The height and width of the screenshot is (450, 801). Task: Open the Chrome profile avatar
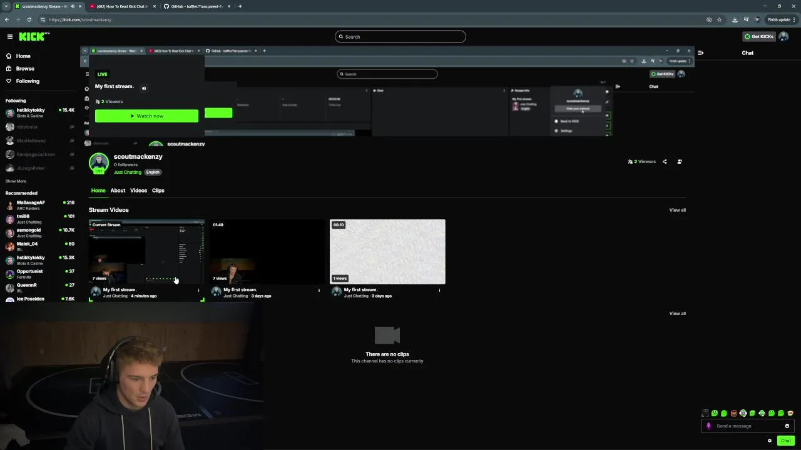tap(757, 19)
